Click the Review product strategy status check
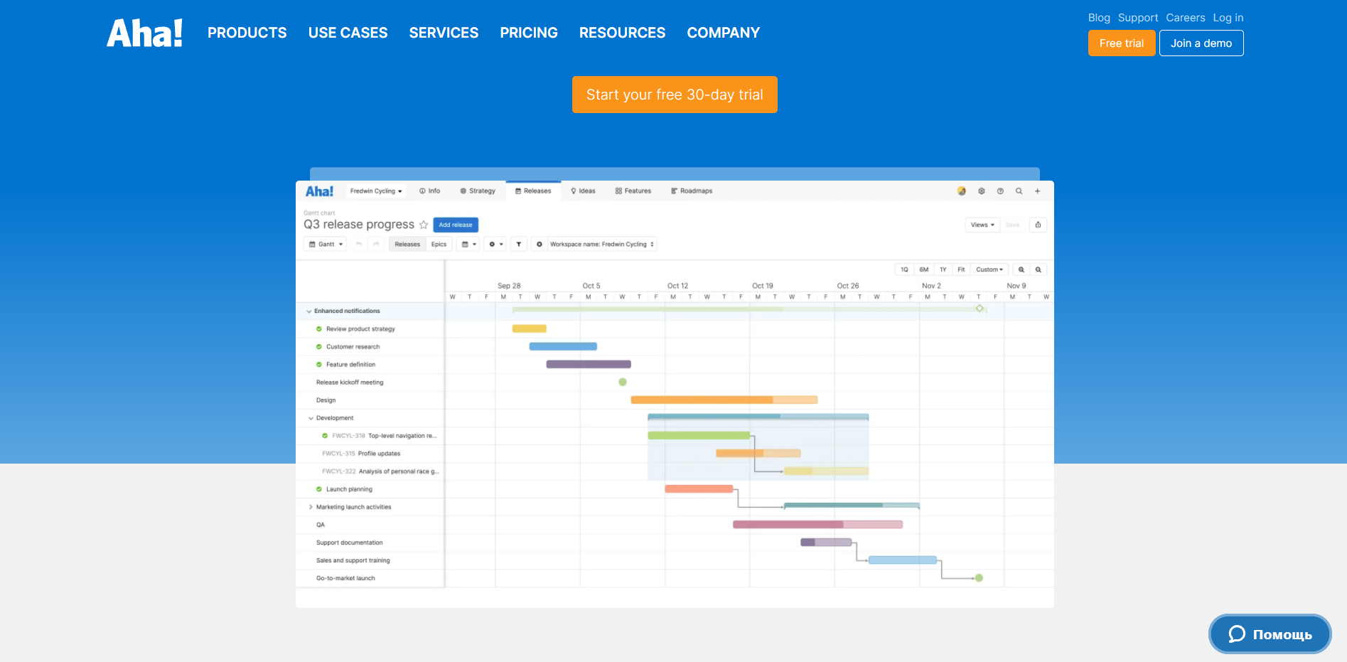This screenshot has width=1347, height=662. pos(319,329)
